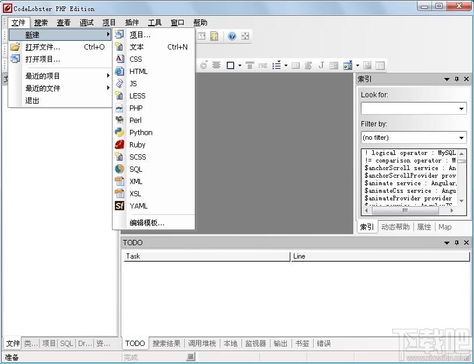Switch to 调用堆栈 call stack tab
This screenshot has height=364, width=474.
click(x=202, y=344)
